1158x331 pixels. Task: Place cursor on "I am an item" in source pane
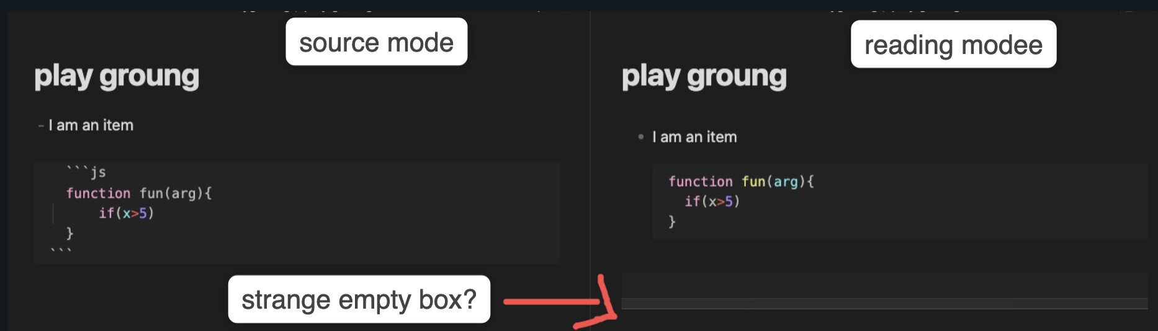(91, 125)
